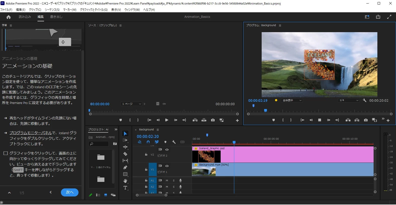Select the Rectangle tool
The width and height of the screenshot is (396, 205).
[125, 174]
